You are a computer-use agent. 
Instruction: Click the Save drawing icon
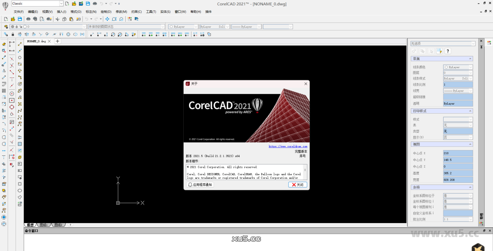20,19
